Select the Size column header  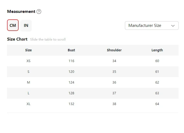pos(28,50)
